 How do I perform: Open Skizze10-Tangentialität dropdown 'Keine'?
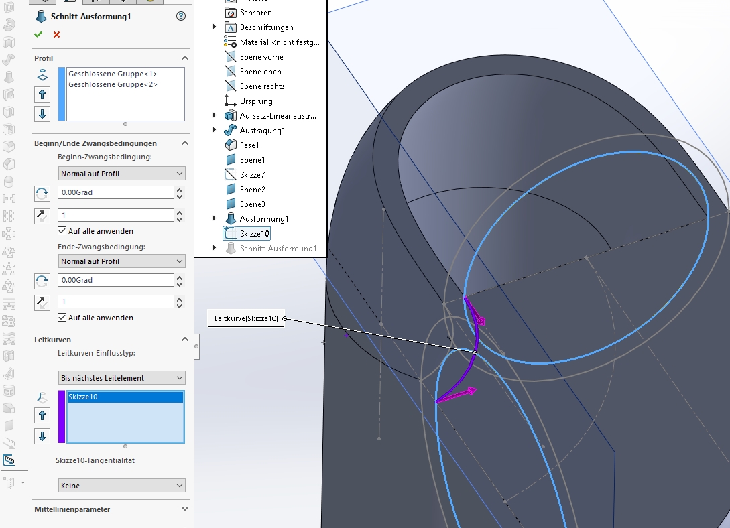click(x=121, y=486)
